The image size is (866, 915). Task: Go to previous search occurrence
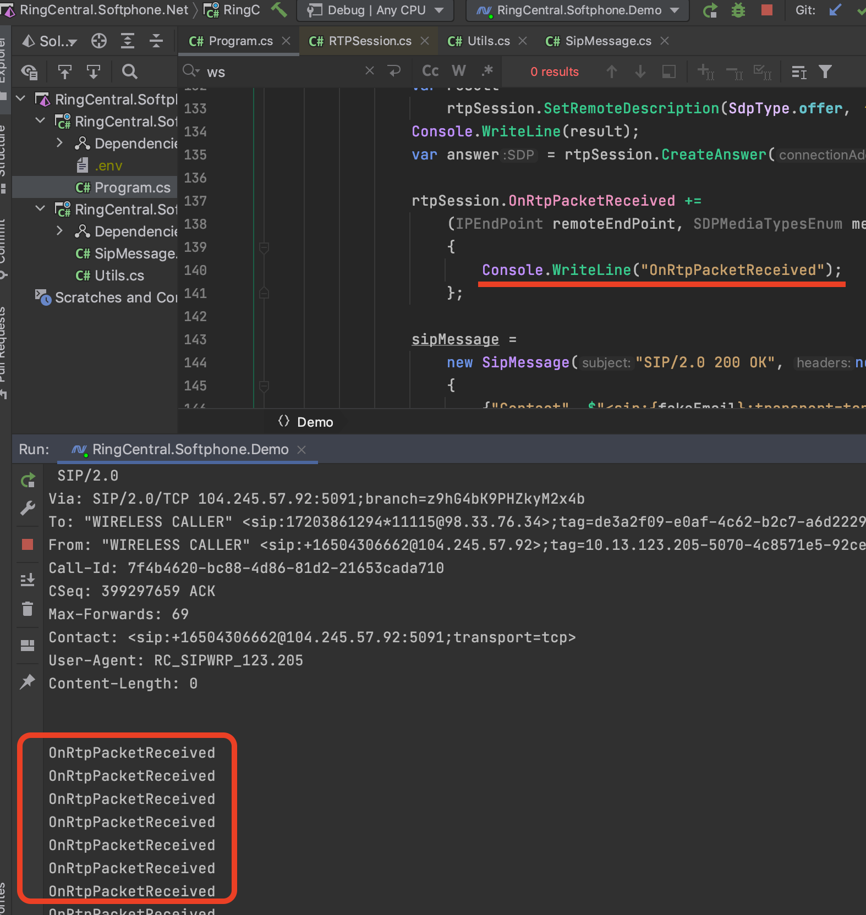click(x=612, y=71)
